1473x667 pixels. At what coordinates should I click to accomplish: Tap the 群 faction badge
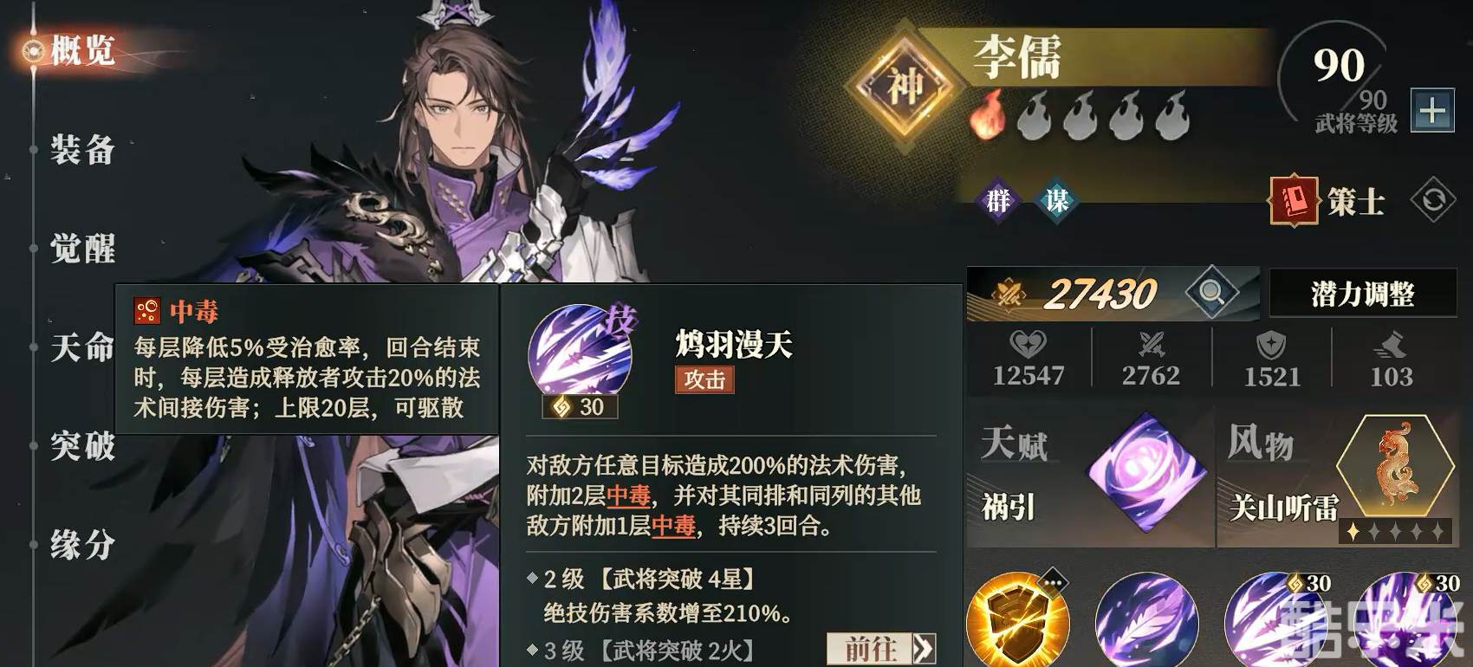click(x=998, y=201)
